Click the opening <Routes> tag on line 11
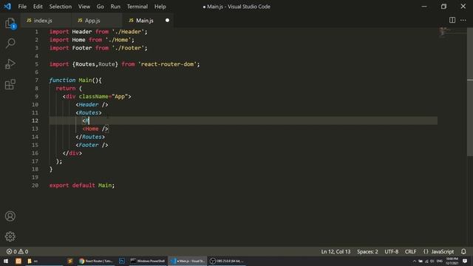The height and width of the screenshot is (266, 473). click(x=89, y=113)
